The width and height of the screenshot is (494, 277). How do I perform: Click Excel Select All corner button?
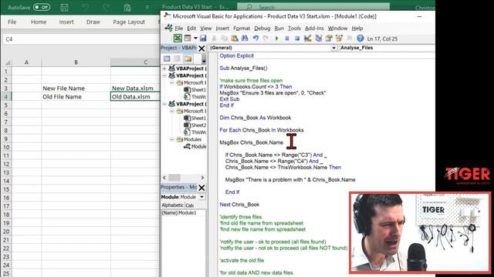(x=7, y=62)
